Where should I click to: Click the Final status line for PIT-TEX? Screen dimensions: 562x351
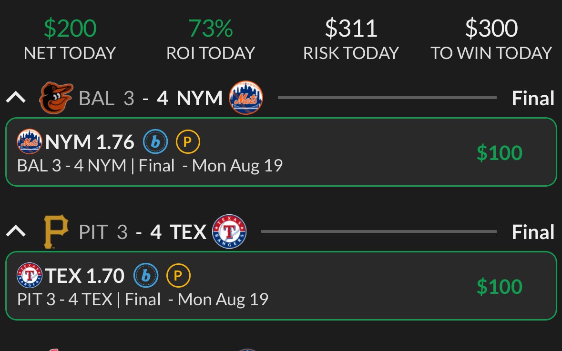point(533,232)
